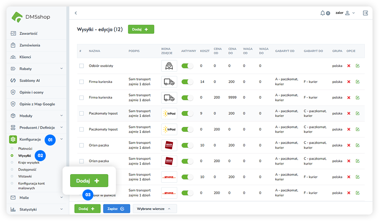This screenshot has height=221, width=379.
Task: Delete the first Paczkomaty Inpost row
Action: [x=348, y=114]
